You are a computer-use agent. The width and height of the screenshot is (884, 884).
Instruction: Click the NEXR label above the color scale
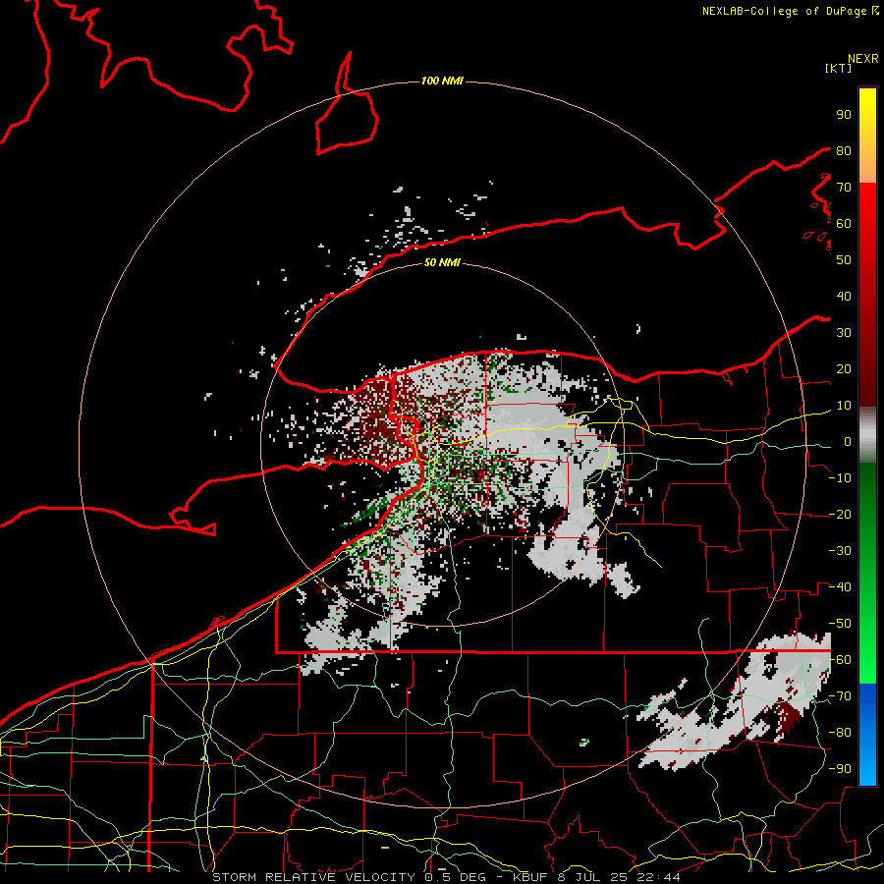coord(862,59)
